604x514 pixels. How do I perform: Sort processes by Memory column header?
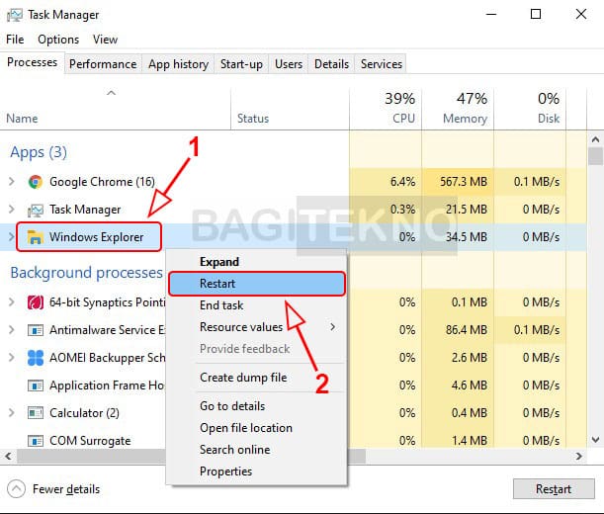(x=464, y=109)
